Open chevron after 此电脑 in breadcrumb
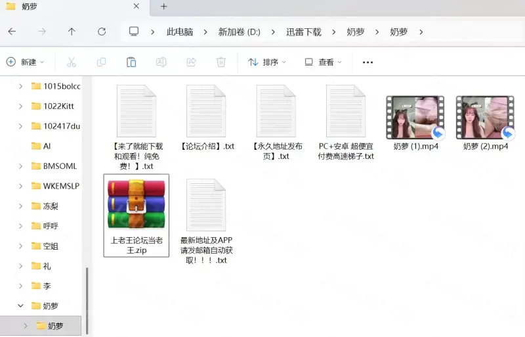Image resolution: width=525 pixels, height=337 pixels. pos(205,32)
